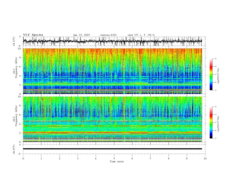
Task: Click the "-7" tick on ch.1 color scale
Action: 215,90
